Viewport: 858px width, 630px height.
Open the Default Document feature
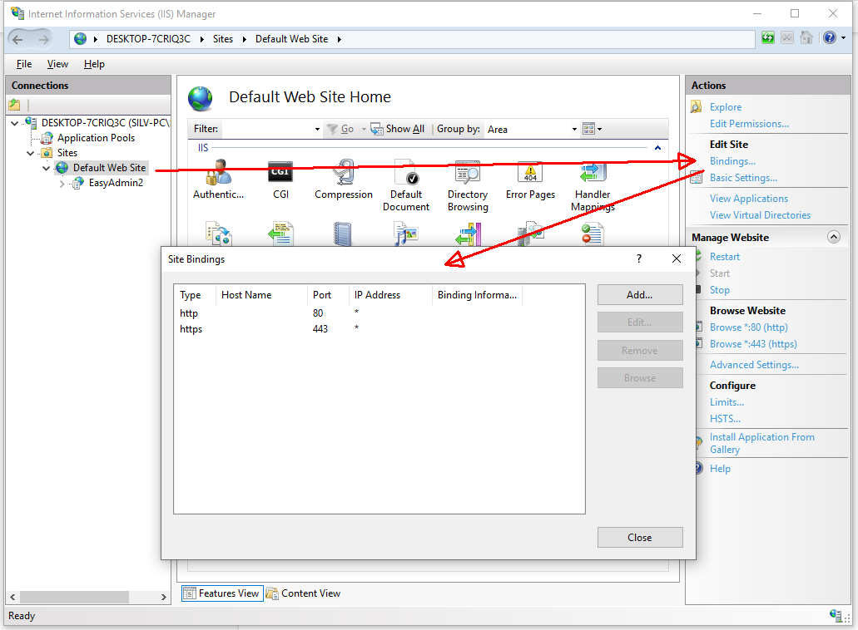point(406,175)
